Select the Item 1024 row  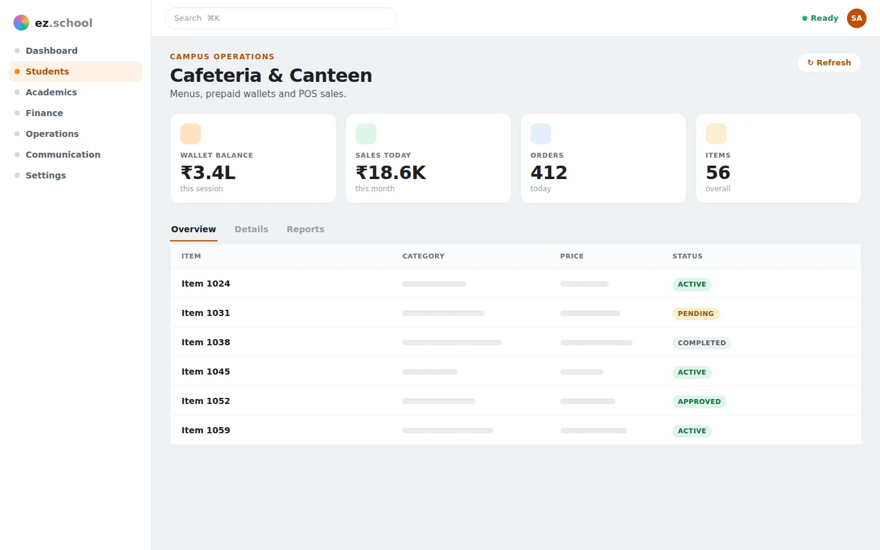coord(516,284)
